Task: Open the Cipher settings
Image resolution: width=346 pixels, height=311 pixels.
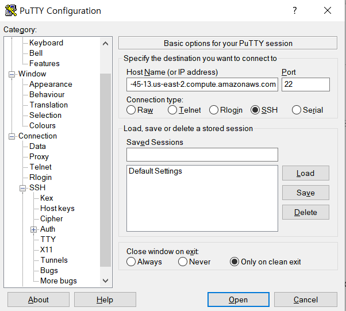Action: pyautogui.click(x=51, y=219)
